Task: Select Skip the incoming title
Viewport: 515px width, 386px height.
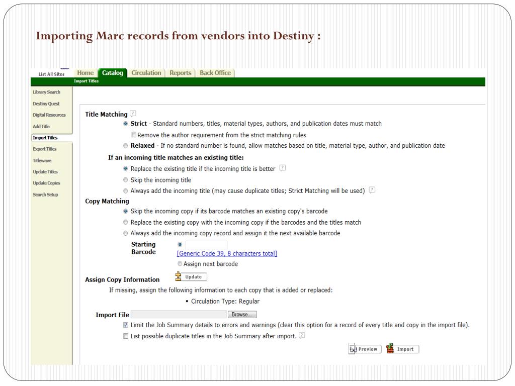Action: pyautogui.click(x=125, y=180)
